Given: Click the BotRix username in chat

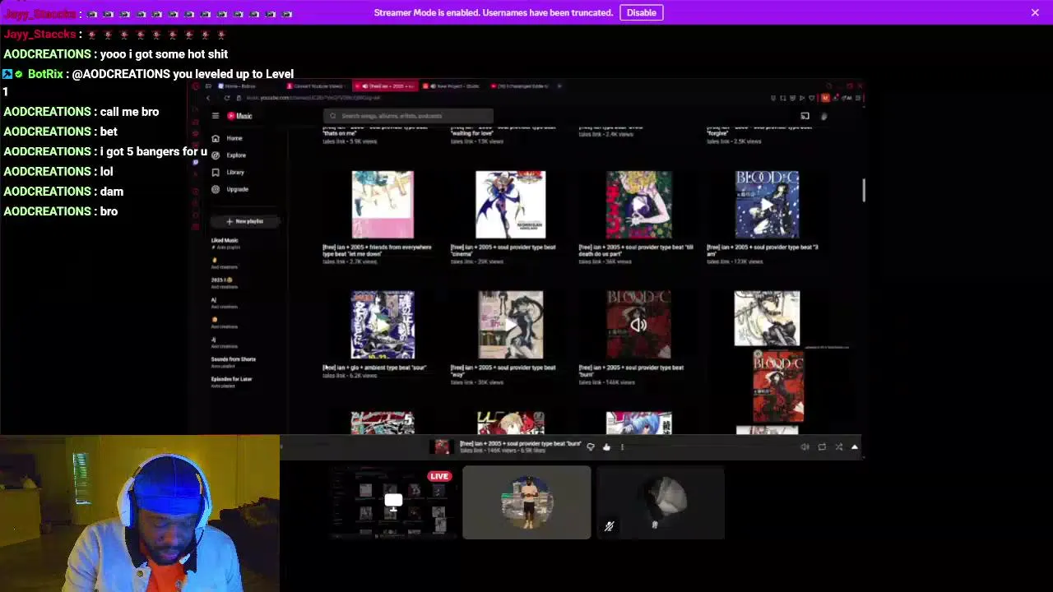Looking at the screenshot, I should 45,74.
